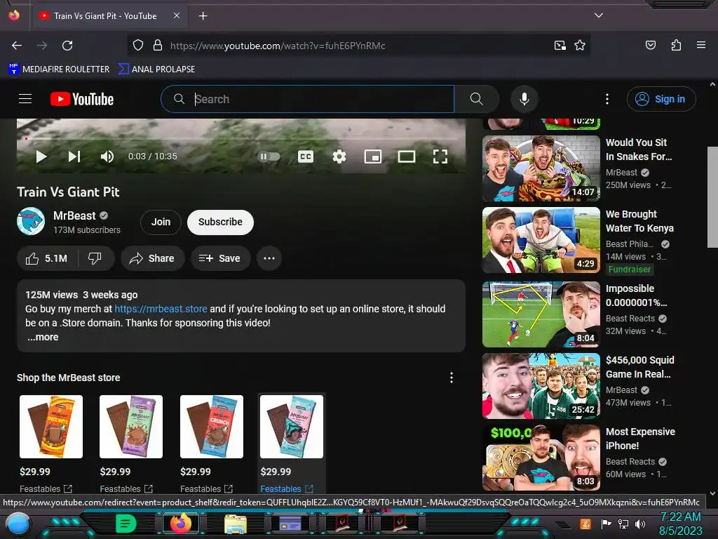Open extensions puzzle icon
The image size is (718, 539).
click(x=676, y=46)
